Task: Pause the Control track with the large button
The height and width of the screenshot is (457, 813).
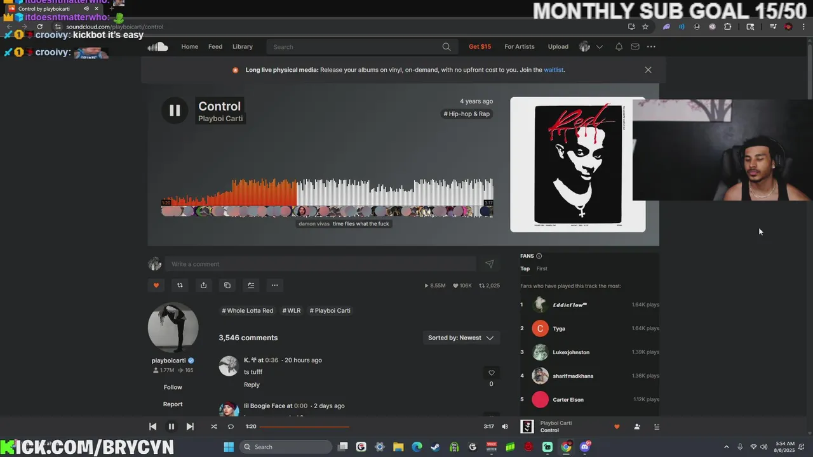Action: [x=175, y=111]
